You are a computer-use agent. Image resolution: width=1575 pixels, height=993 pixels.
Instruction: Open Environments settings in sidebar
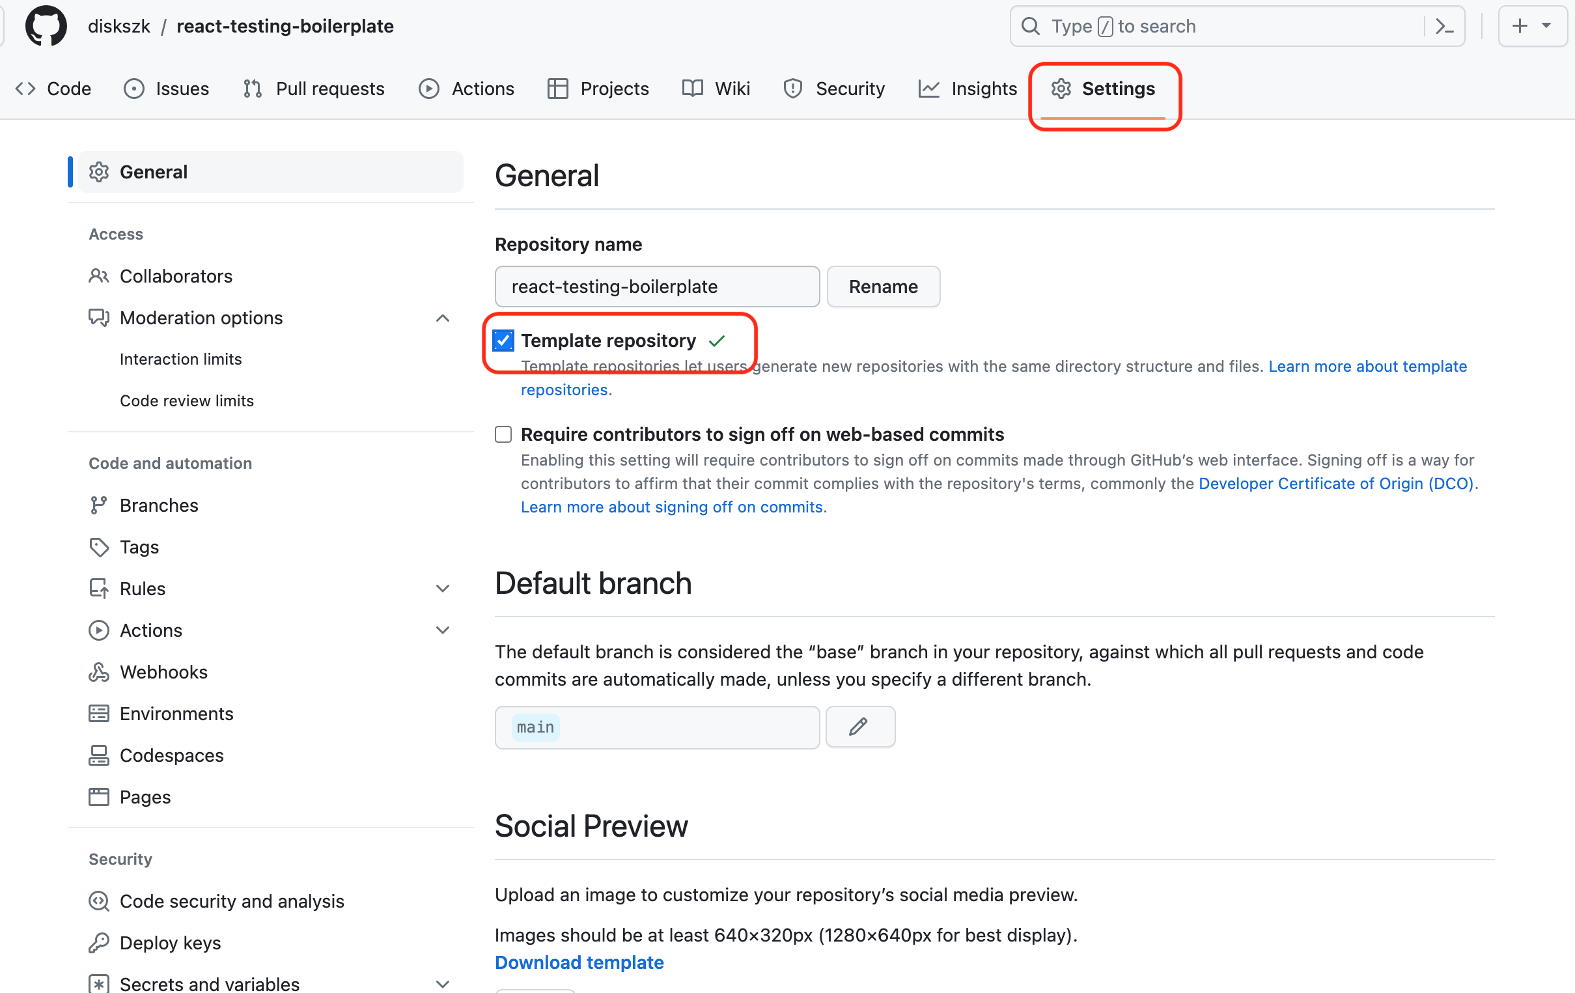click(176, 714)
